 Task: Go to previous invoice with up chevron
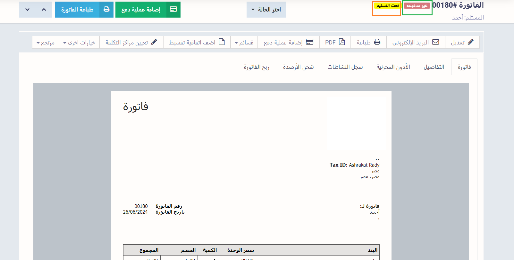[x=44, y=10]
